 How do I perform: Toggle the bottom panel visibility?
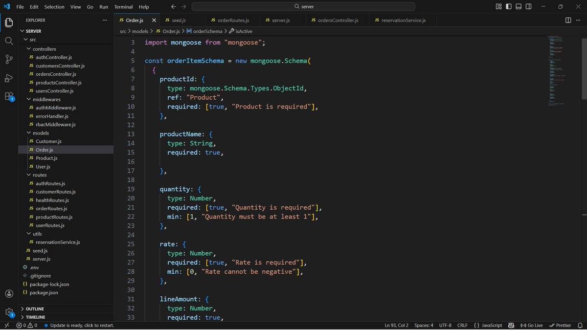click(x=519, y=7)
